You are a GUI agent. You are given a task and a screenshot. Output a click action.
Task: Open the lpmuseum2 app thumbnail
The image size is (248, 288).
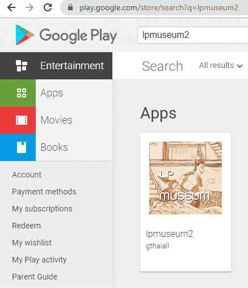[186, 178]
